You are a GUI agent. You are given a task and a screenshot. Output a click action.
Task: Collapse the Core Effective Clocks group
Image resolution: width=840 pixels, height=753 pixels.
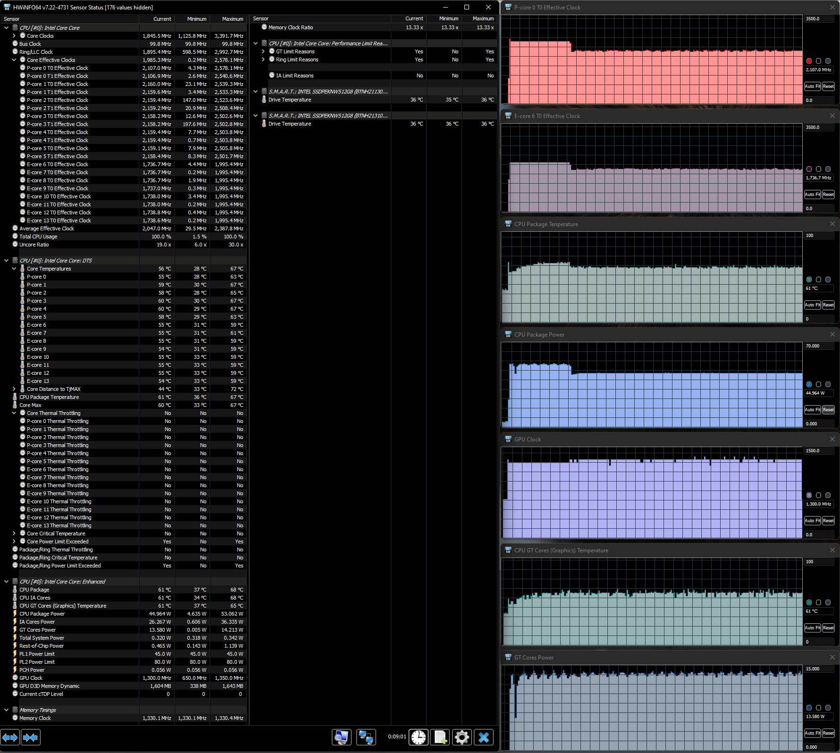pos(14,60)
